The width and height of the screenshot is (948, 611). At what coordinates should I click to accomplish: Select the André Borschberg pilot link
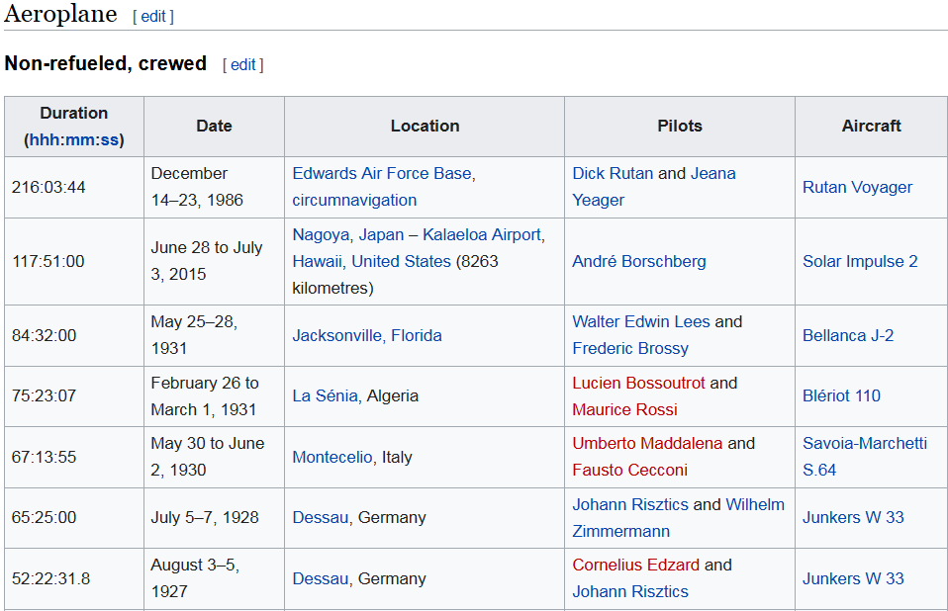tap(639, 261)
